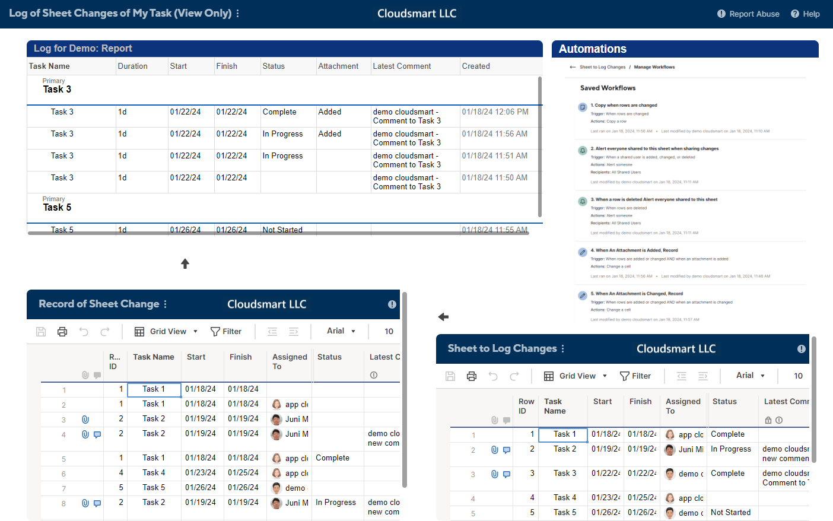Image resolution: width=833 pixels, height=521 pixels.
Task: Click Undo in Record of Sheet Change toolbar
Action: coord(84,332)
